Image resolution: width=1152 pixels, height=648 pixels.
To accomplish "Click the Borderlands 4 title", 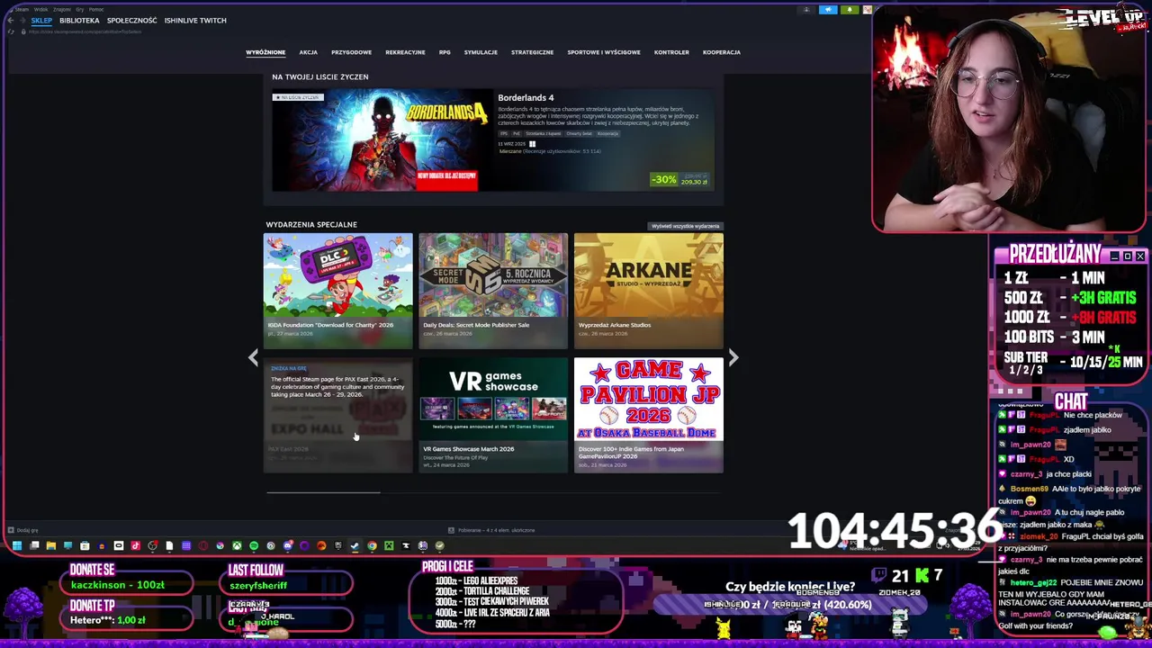I will (x=526, y=97).
